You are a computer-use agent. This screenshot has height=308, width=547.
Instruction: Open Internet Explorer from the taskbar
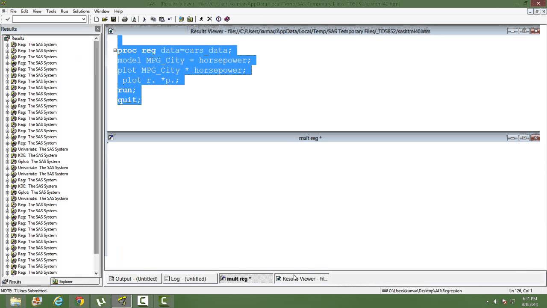[x=58, y=302]
